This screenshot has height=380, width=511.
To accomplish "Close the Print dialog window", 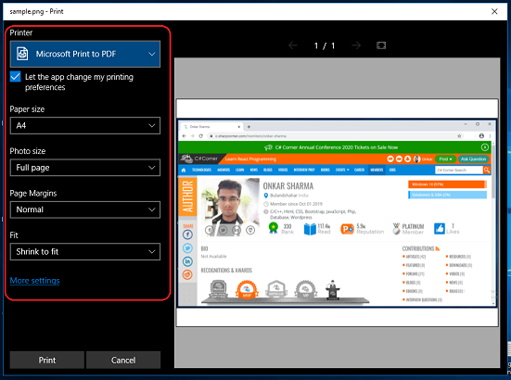I will [x=494, y=11].
